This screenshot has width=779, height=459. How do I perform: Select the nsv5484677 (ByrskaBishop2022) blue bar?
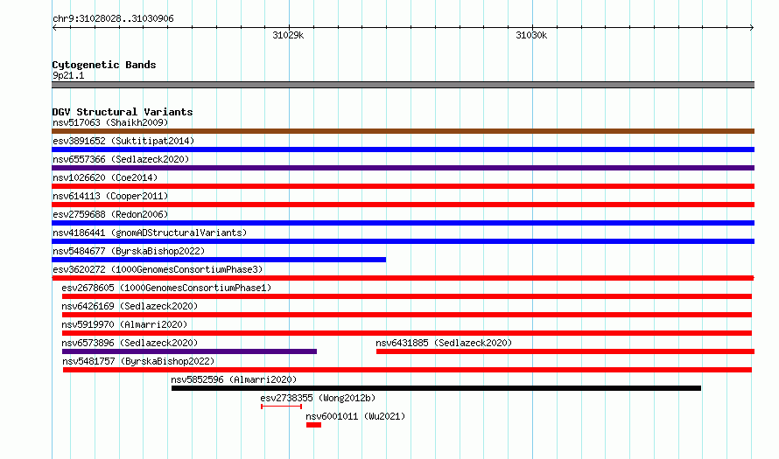coord(219,260)
